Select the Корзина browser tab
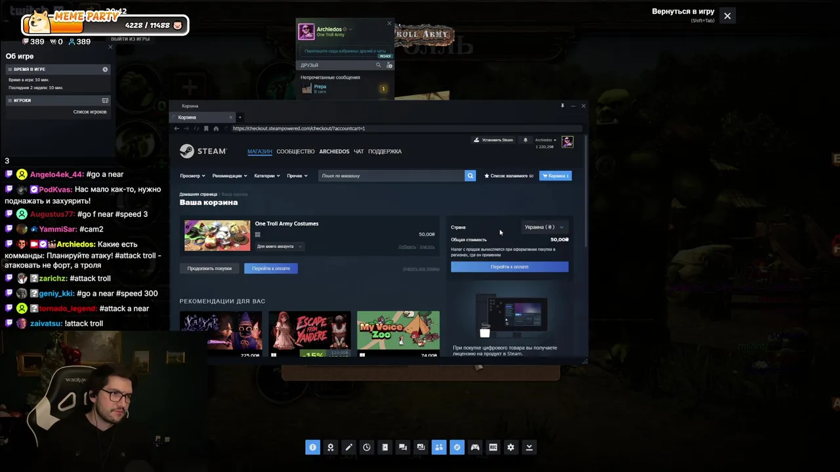Screen dimensions: 840x472 tap(202, 117)
